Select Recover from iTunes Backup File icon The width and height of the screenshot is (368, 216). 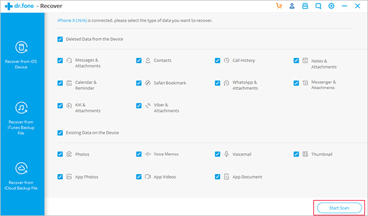pos(21,108)
